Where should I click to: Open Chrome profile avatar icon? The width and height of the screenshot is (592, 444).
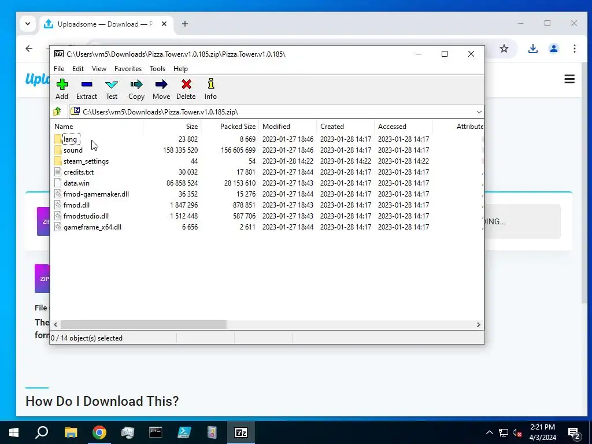coord(554,49)
